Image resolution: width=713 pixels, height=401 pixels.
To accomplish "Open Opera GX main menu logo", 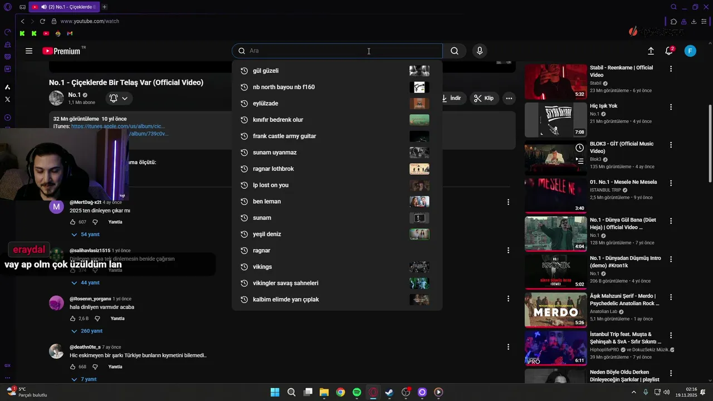I will click(x=7, y=7).
